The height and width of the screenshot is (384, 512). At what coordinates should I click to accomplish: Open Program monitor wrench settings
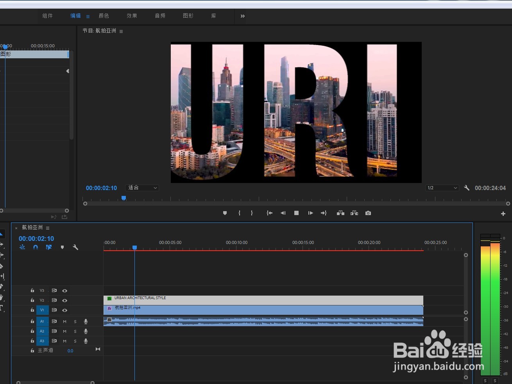click(x=467, y=188)
